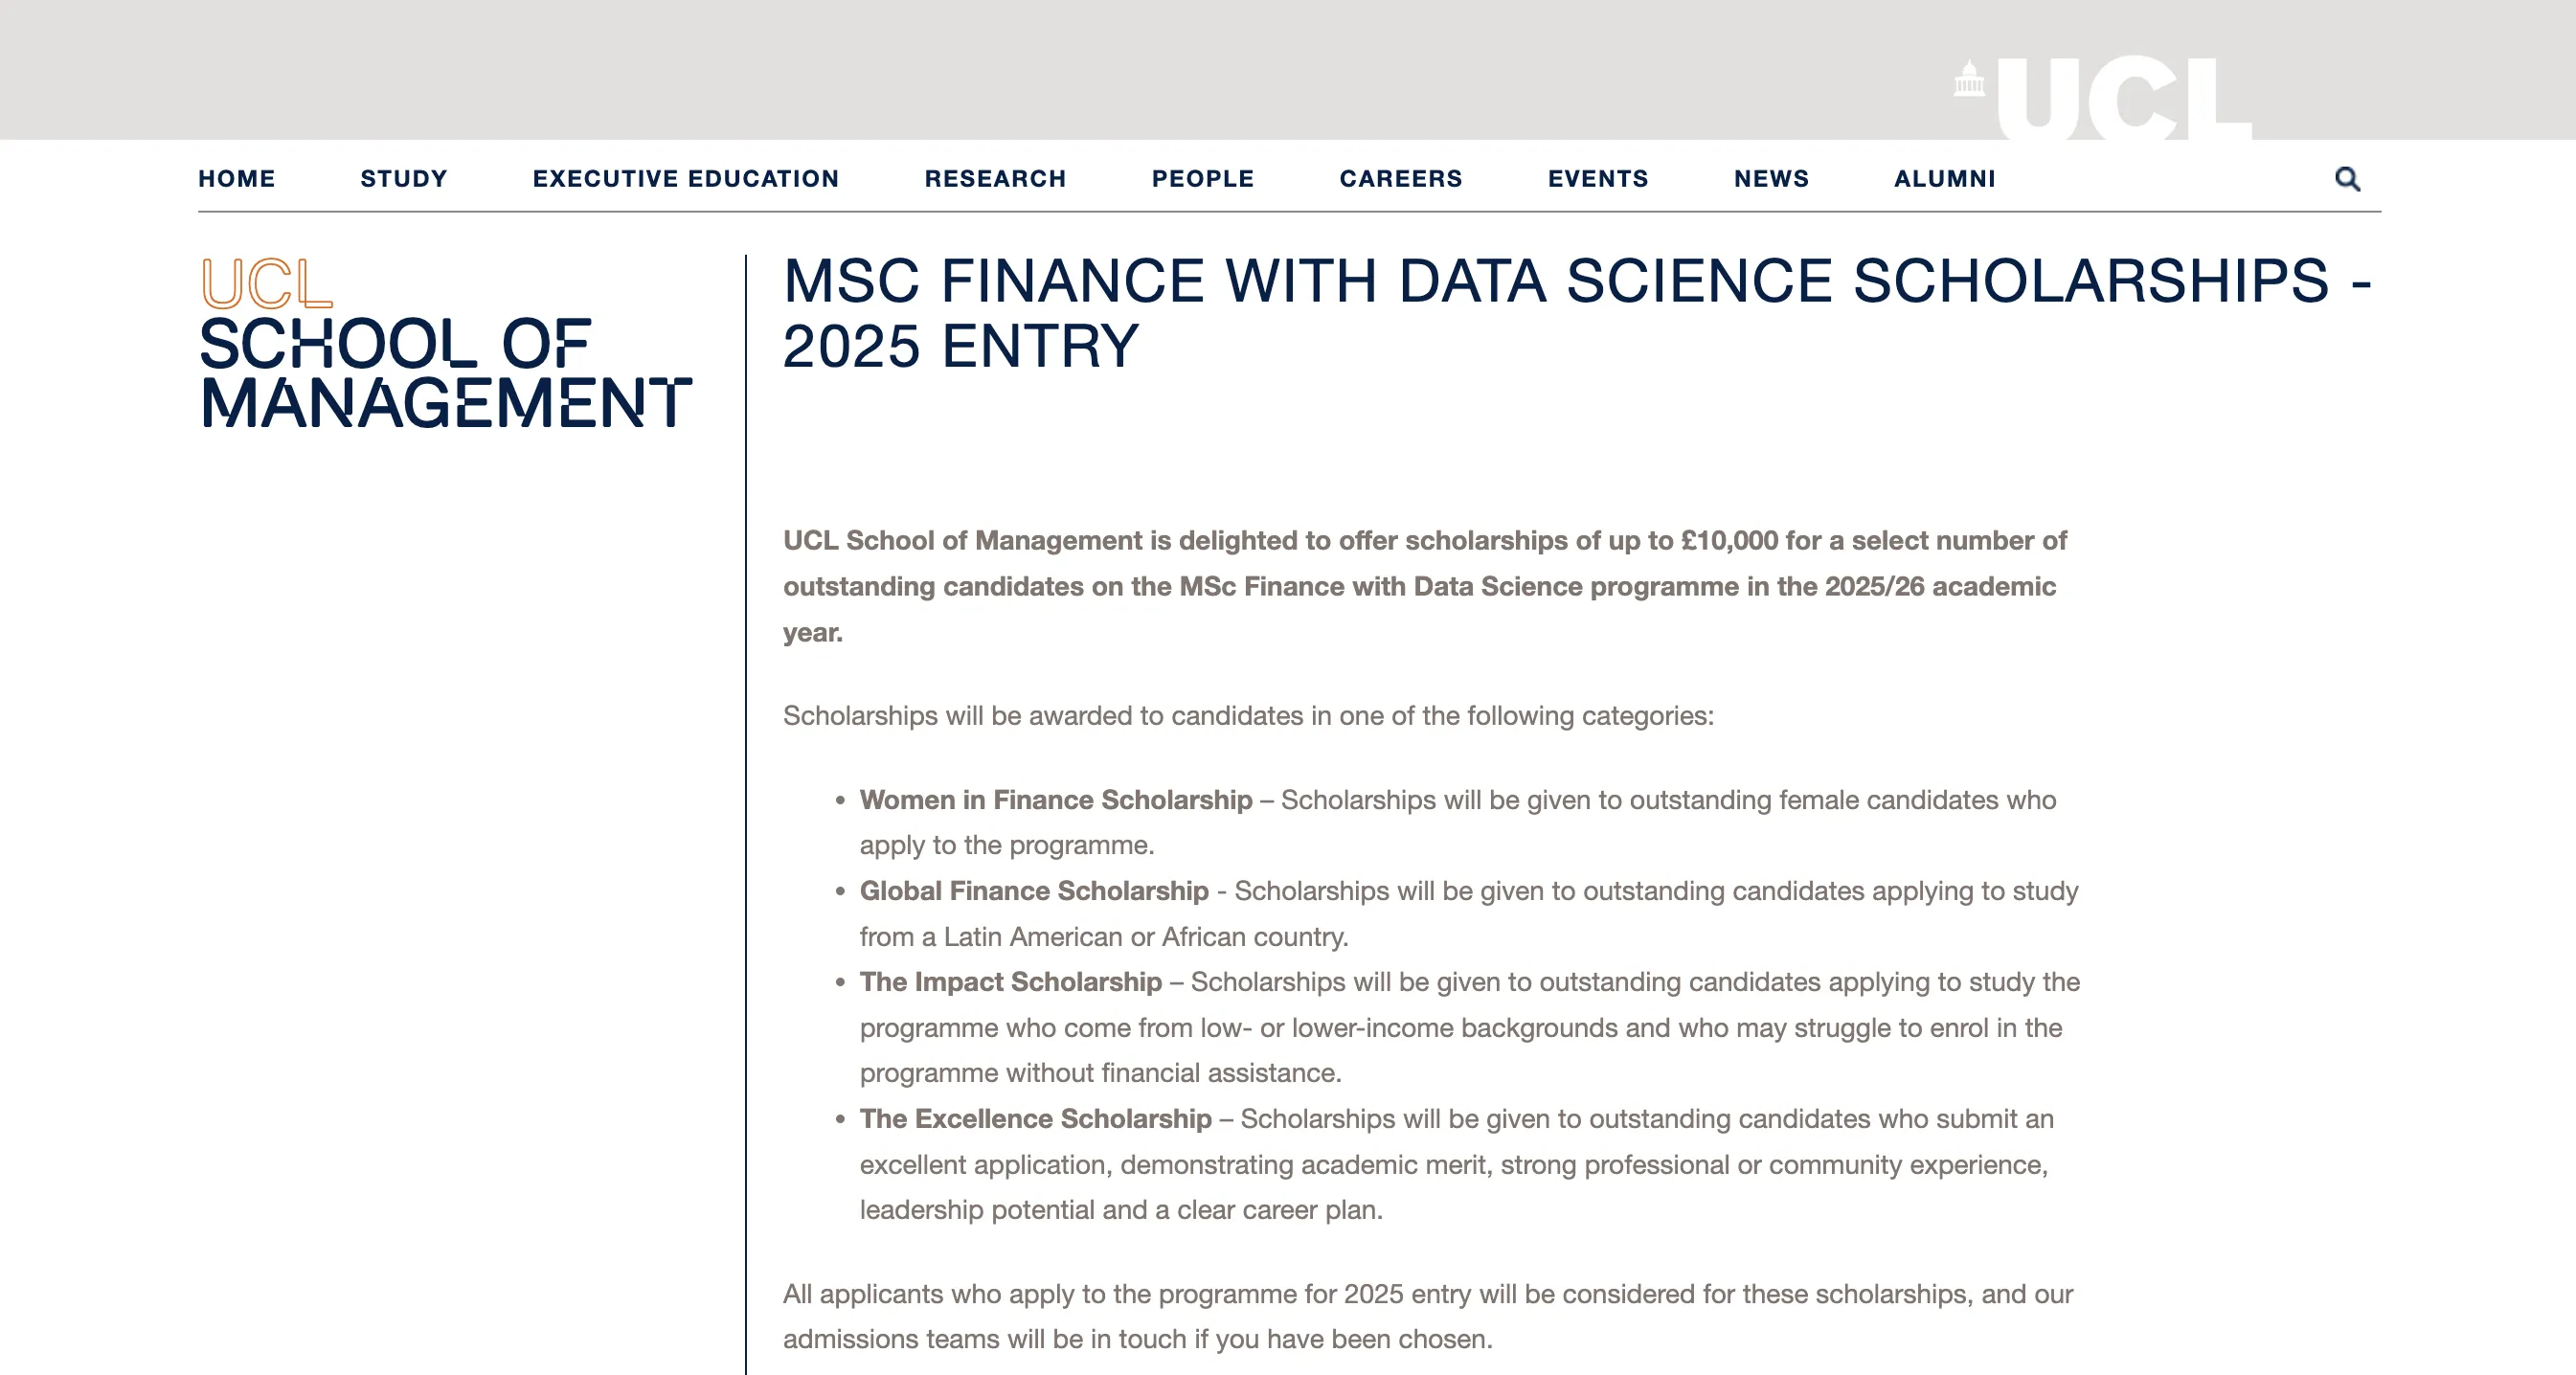Open the Study menu
2576x1375 pixels.
[403, 179]
